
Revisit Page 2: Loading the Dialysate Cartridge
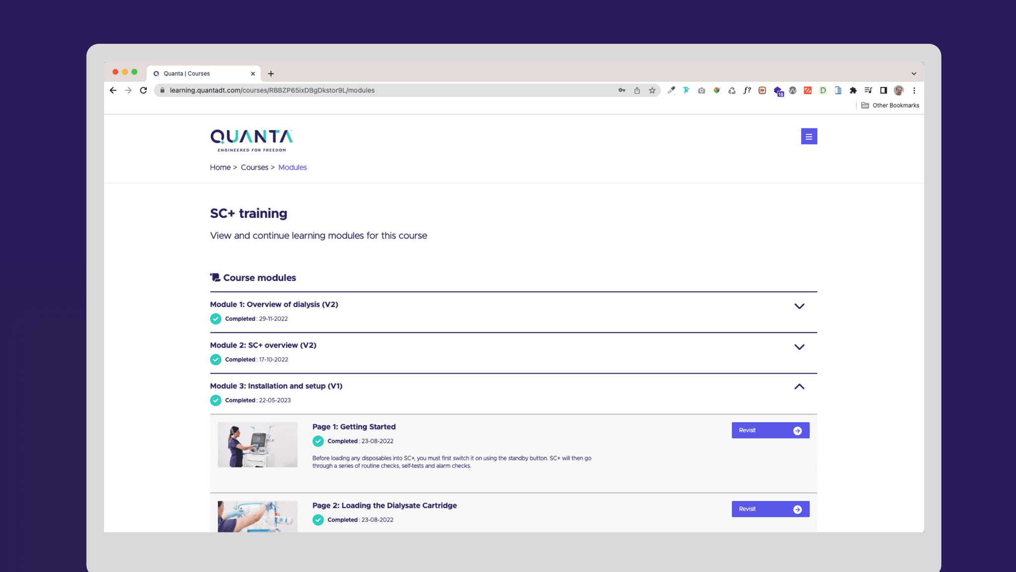[770, 509]
